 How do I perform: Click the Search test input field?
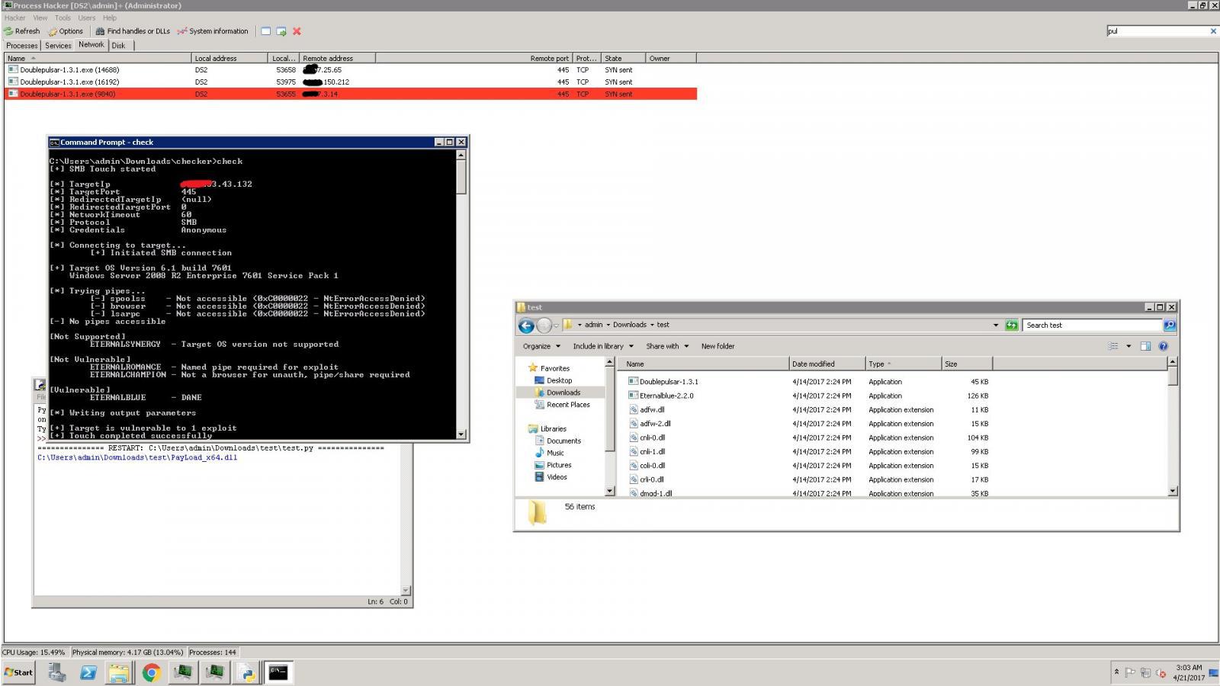(1092, 325)
